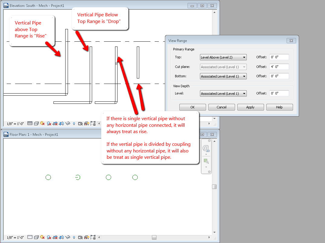The width and height of the screenshot is (325, 243).
Task: Click Reveal Hidden Elements bulb in Floor Plan view
Action: [x=74, y=237]
